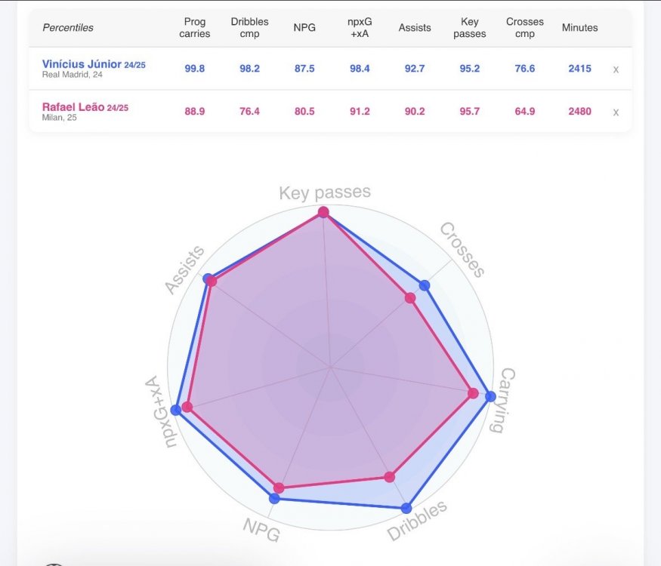Sort by Crosses cmp column header
661x566 pixels.
[x=525, y=28]
